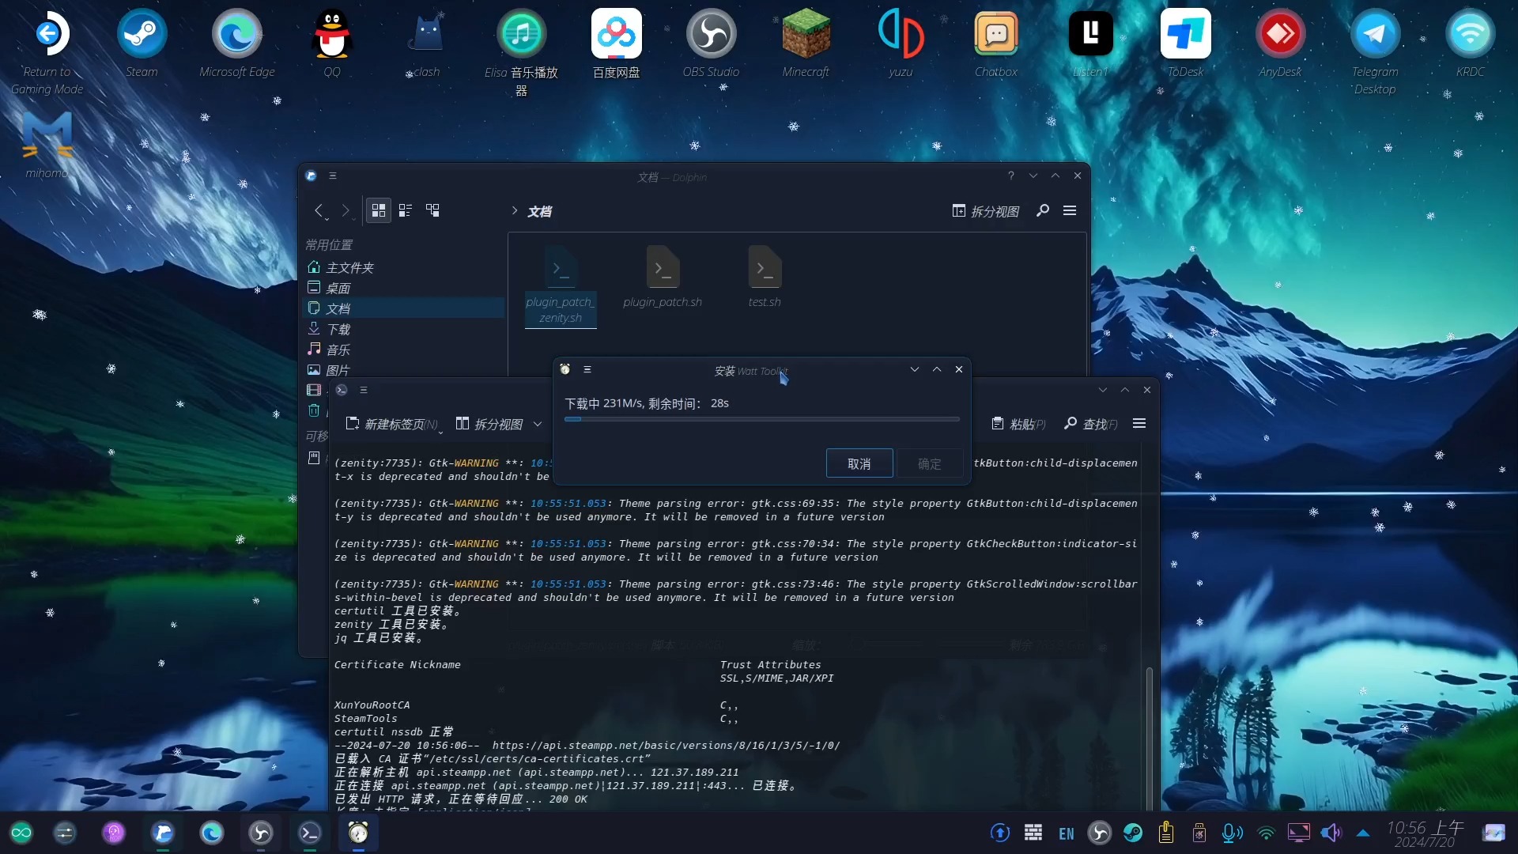Open the clipboard manager tray icon

[x=1166, y=833]
